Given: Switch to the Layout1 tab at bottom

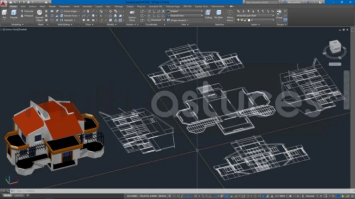Looking at the screenshot, I should 19,196.
